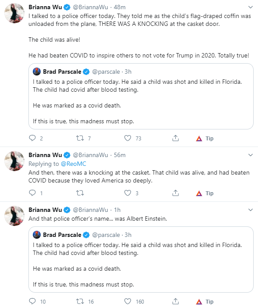Share the 48m tweet via share icon
The height and width of the screenshot is (308, 258).
tap(176, 138)
